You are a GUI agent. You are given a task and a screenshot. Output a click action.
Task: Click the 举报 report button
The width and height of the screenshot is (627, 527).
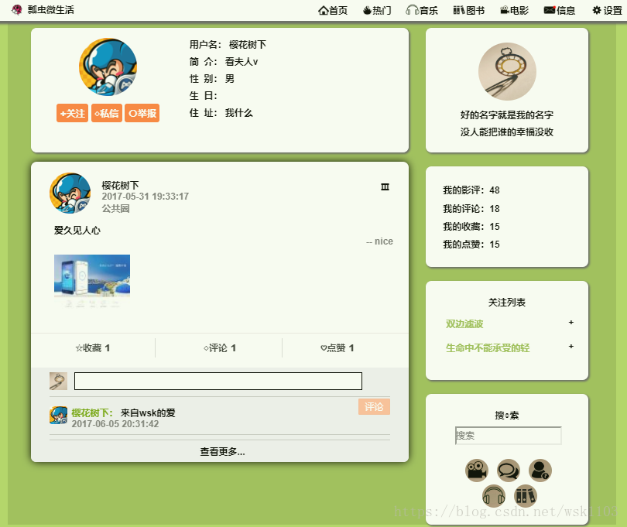142,113
